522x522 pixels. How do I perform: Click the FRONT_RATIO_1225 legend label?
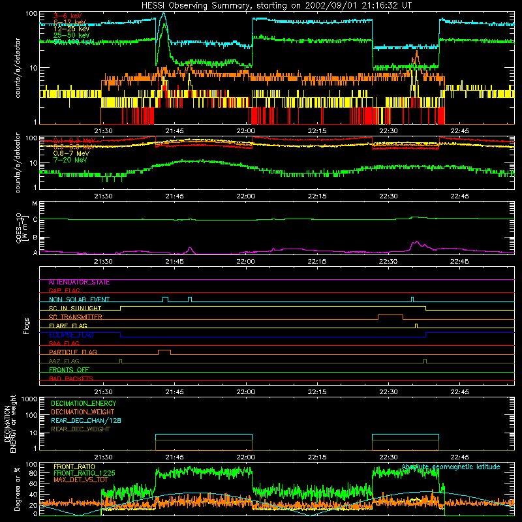click(84, 473)
